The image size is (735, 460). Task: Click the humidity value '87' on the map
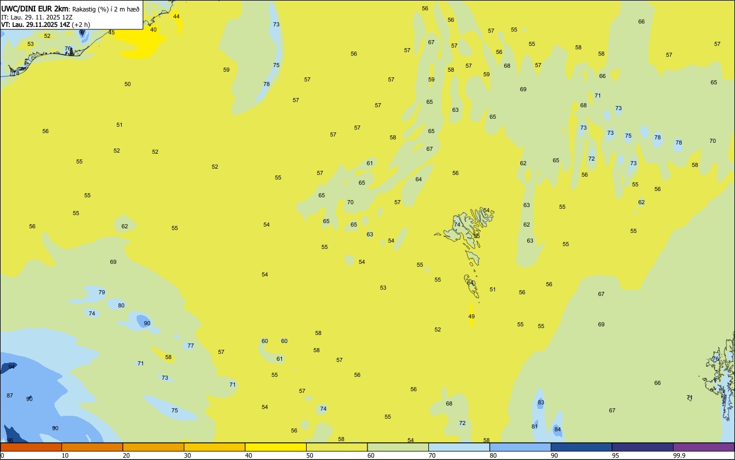click(x=10, y=396)
